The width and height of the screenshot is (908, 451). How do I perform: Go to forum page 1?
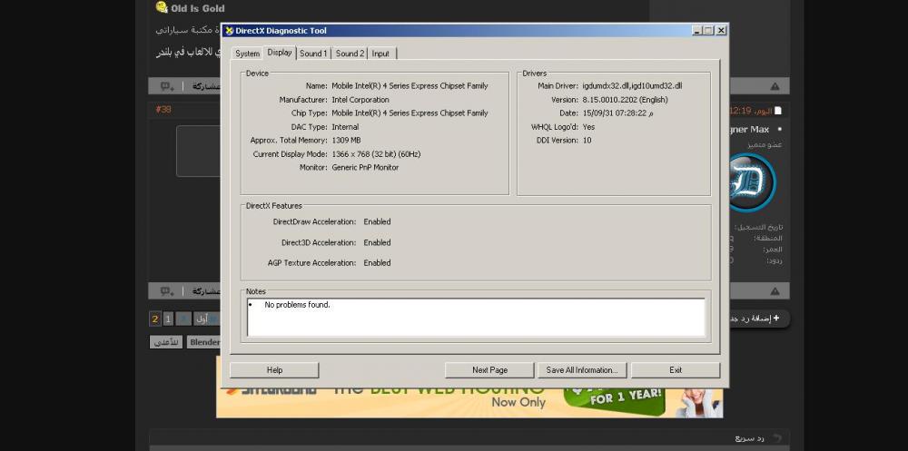(168, 319)
